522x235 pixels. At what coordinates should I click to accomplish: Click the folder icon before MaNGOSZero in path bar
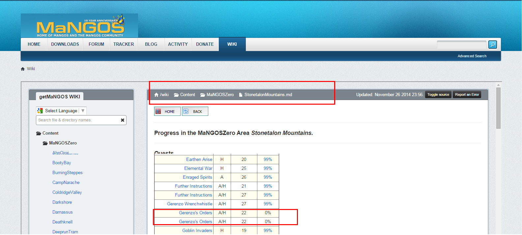pyautogui.click(x=203, y=95)
